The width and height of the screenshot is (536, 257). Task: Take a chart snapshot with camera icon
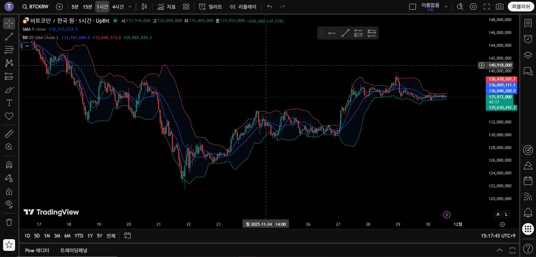pos(500,7)
